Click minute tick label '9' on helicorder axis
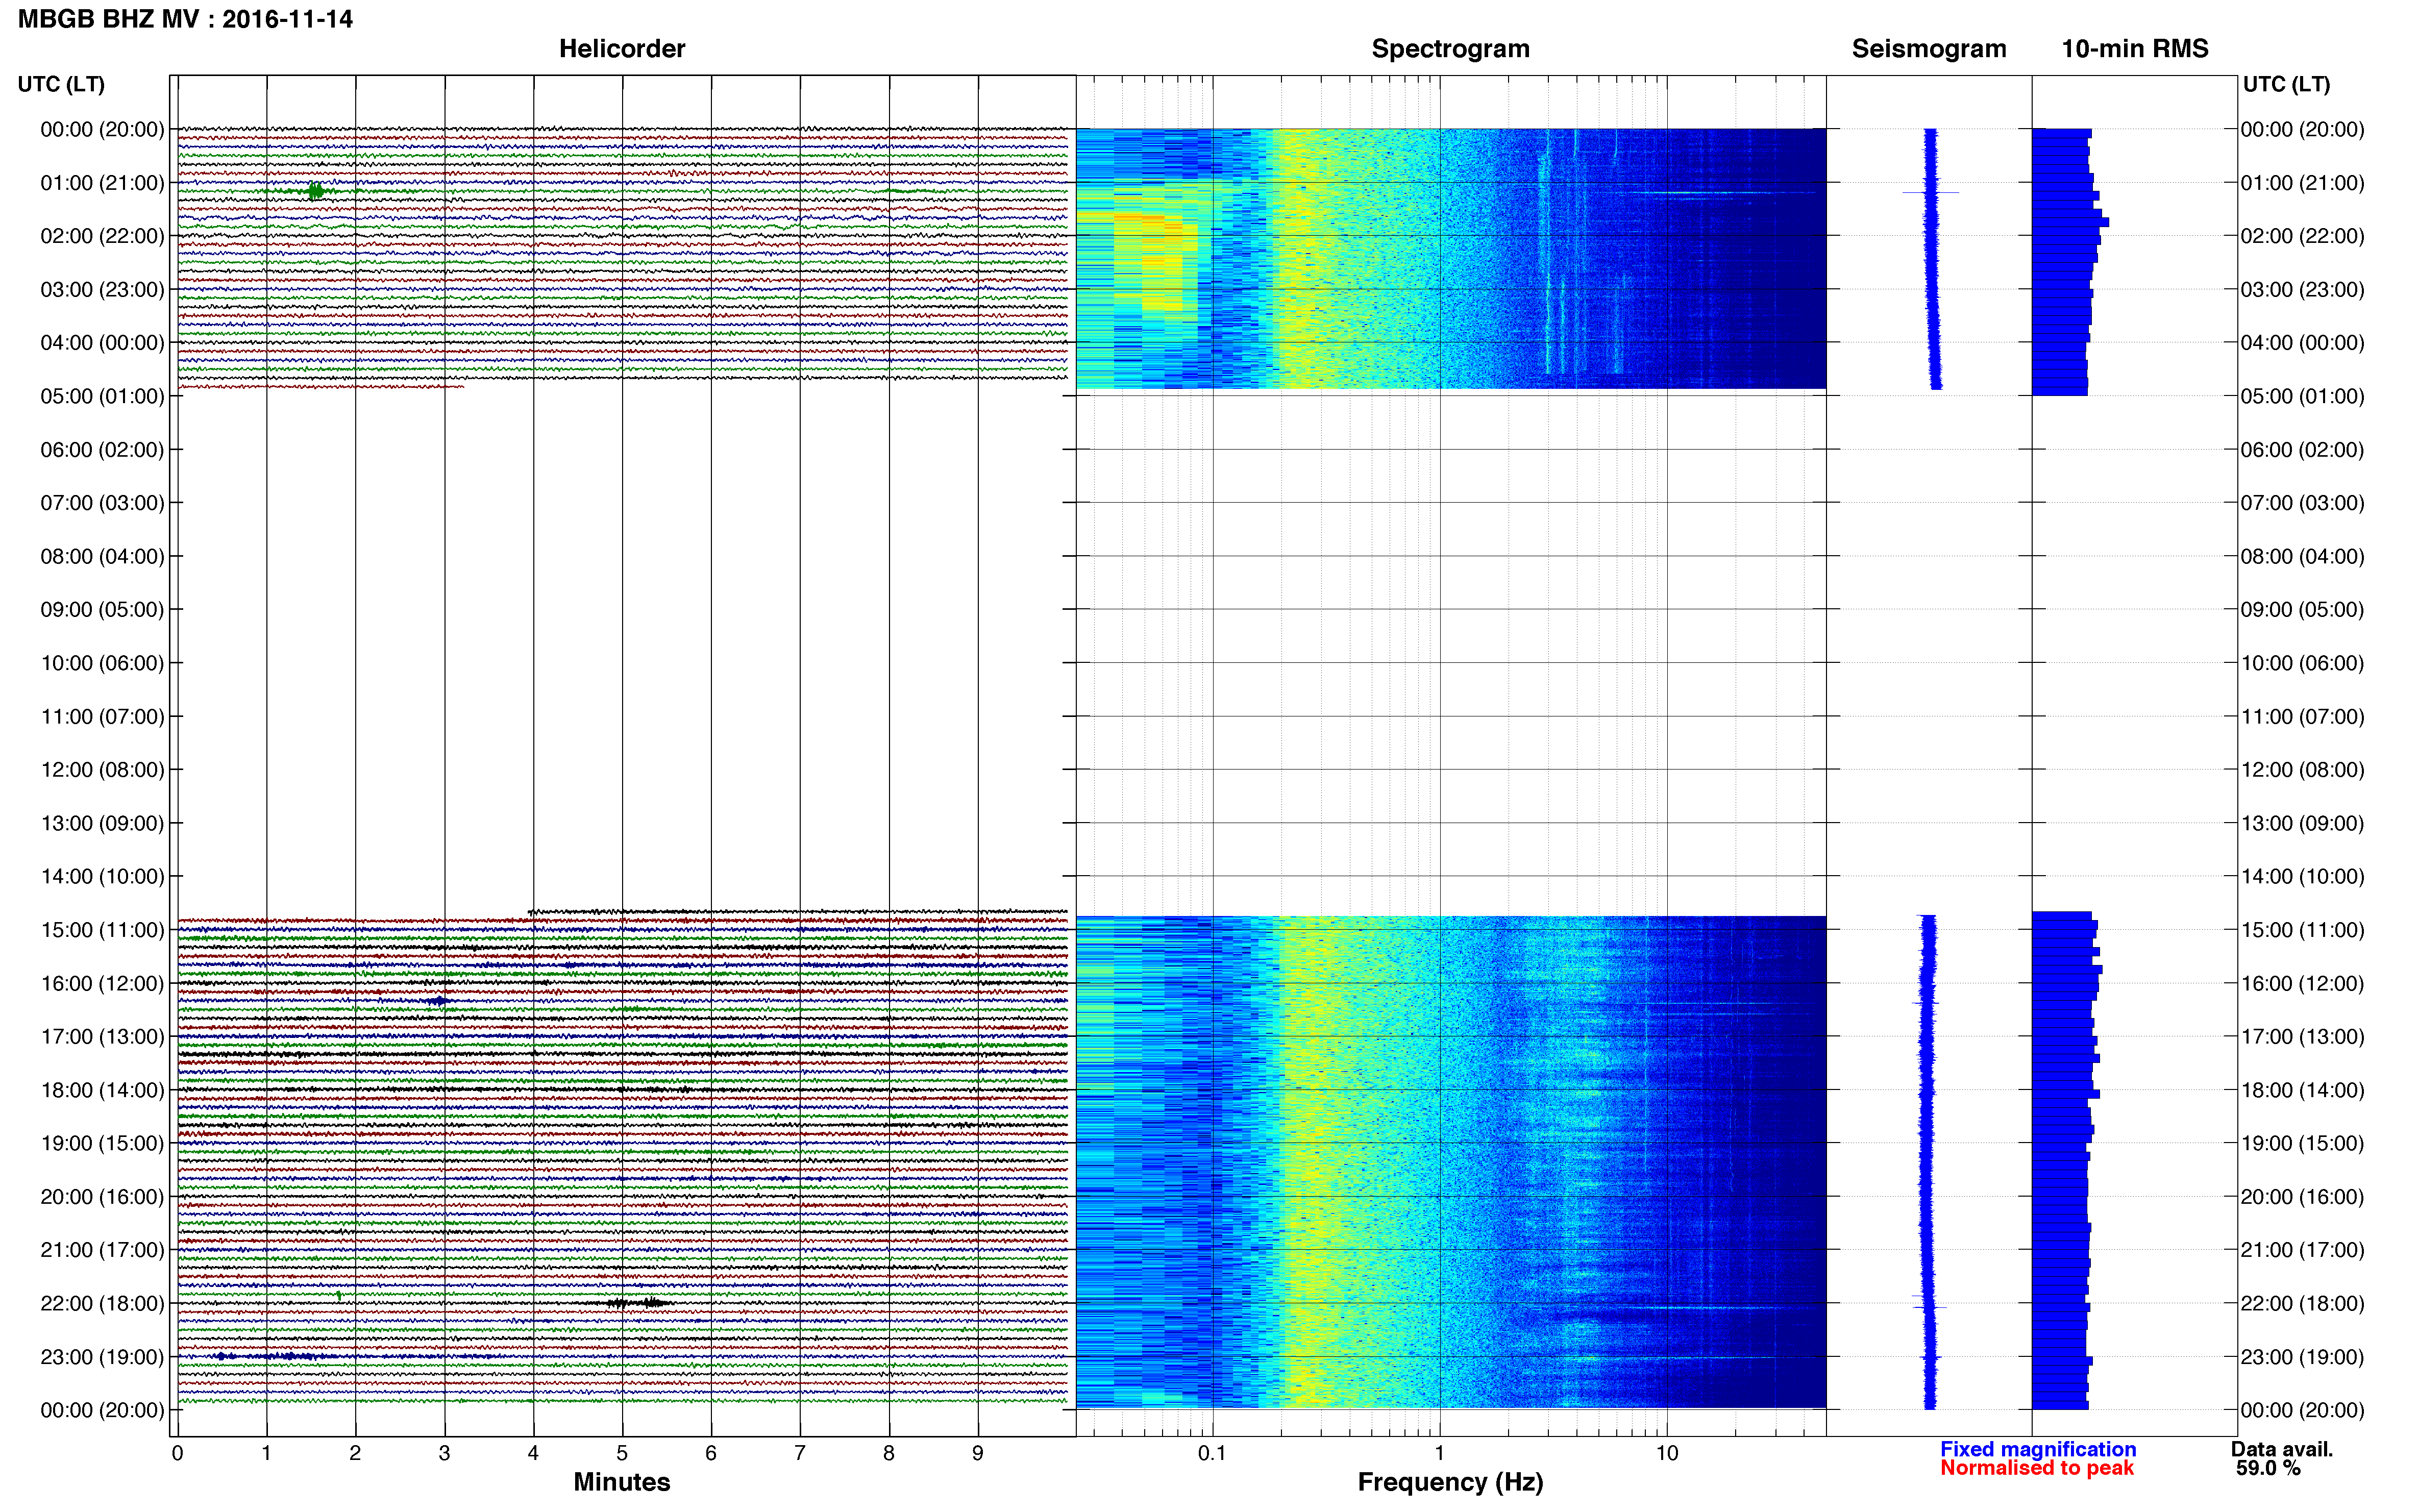 978,1453
